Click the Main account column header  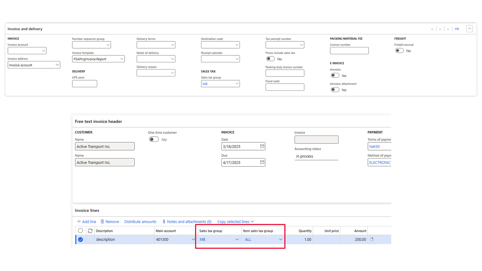coord(166,231)
